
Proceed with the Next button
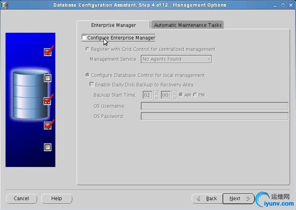tap(239, 199)
